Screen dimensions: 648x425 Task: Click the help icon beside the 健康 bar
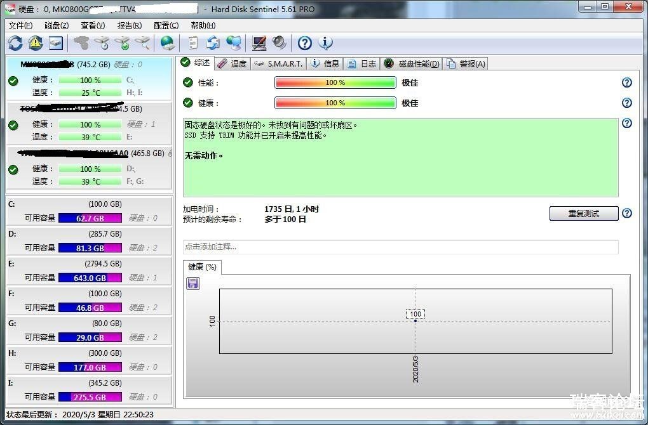[627, 103]
